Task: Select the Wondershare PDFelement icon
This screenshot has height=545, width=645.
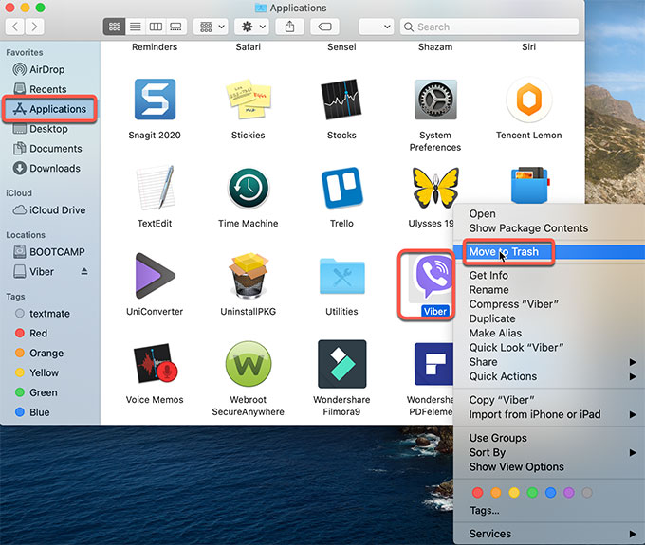Action: [x=433, y=364]
